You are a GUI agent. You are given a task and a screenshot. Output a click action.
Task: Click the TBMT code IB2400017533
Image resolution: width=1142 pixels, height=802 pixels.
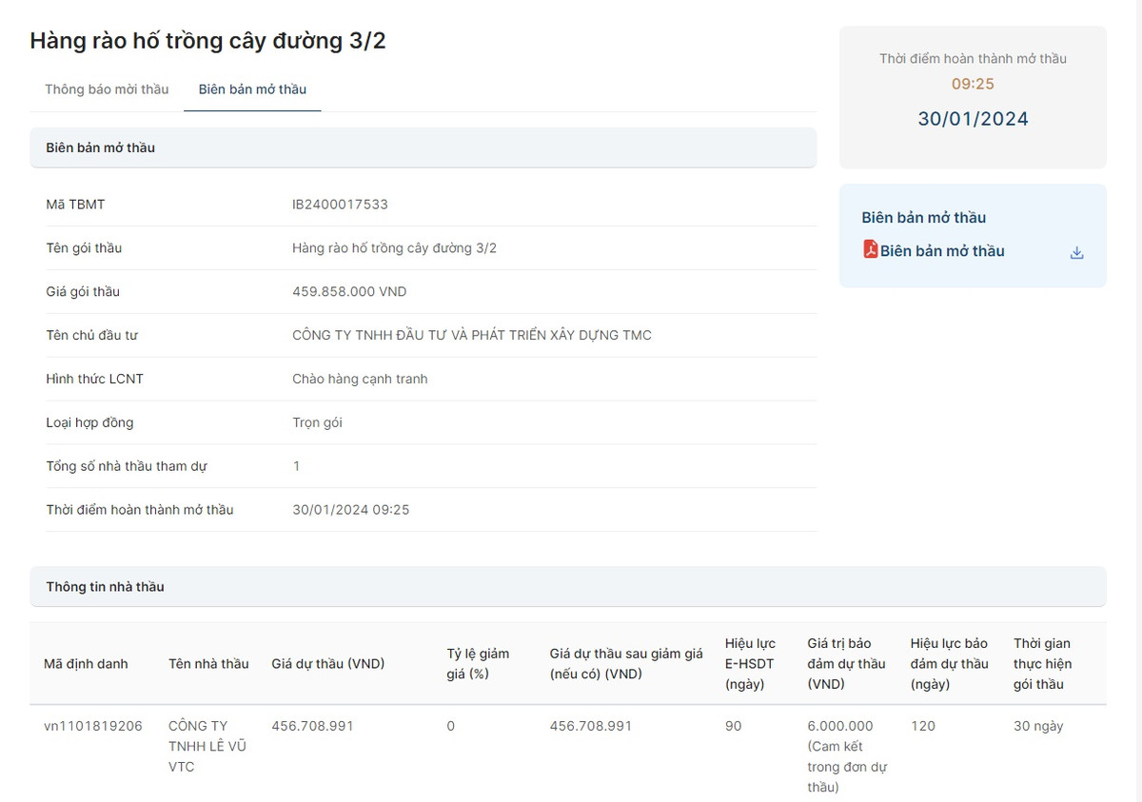click(x=340, y=205)
